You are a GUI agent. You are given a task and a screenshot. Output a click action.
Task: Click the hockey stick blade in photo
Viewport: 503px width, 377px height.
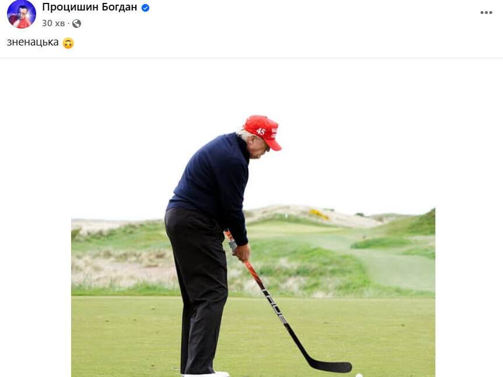(x=330, y=367)
